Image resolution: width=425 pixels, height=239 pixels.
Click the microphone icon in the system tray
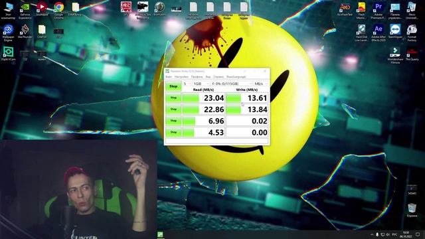[377, 234]
